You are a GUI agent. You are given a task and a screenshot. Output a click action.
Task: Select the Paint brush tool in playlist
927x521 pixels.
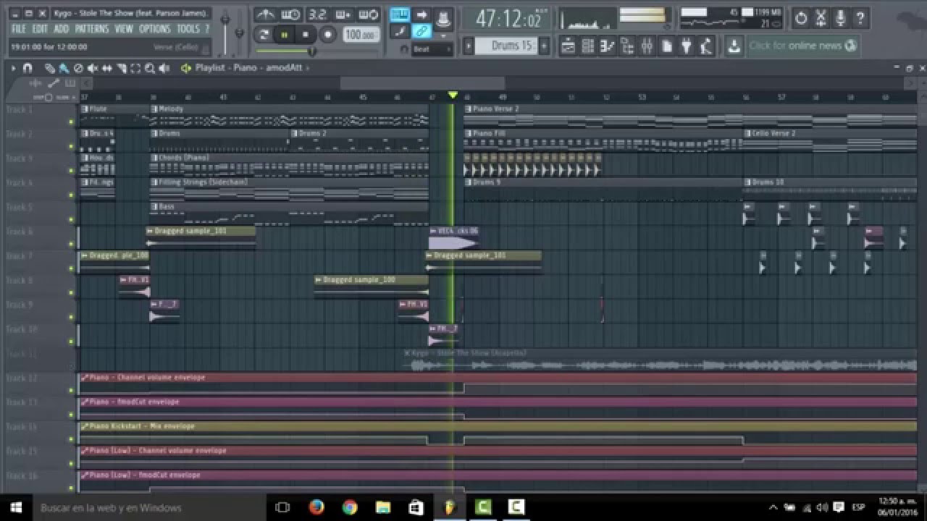coord(64,68)
